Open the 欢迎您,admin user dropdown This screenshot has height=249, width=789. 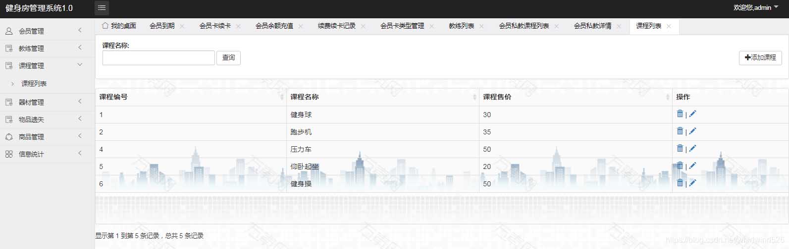pos(756,7)
